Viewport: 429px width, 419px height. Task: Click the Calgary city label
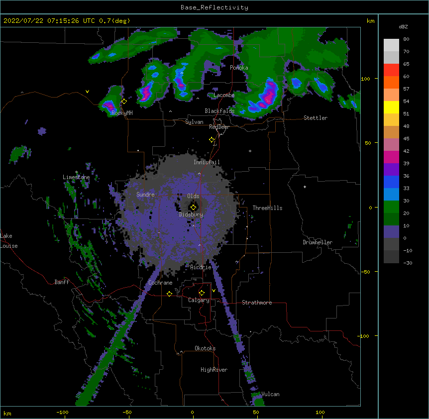pyautogui.click(x=199, y=300)
